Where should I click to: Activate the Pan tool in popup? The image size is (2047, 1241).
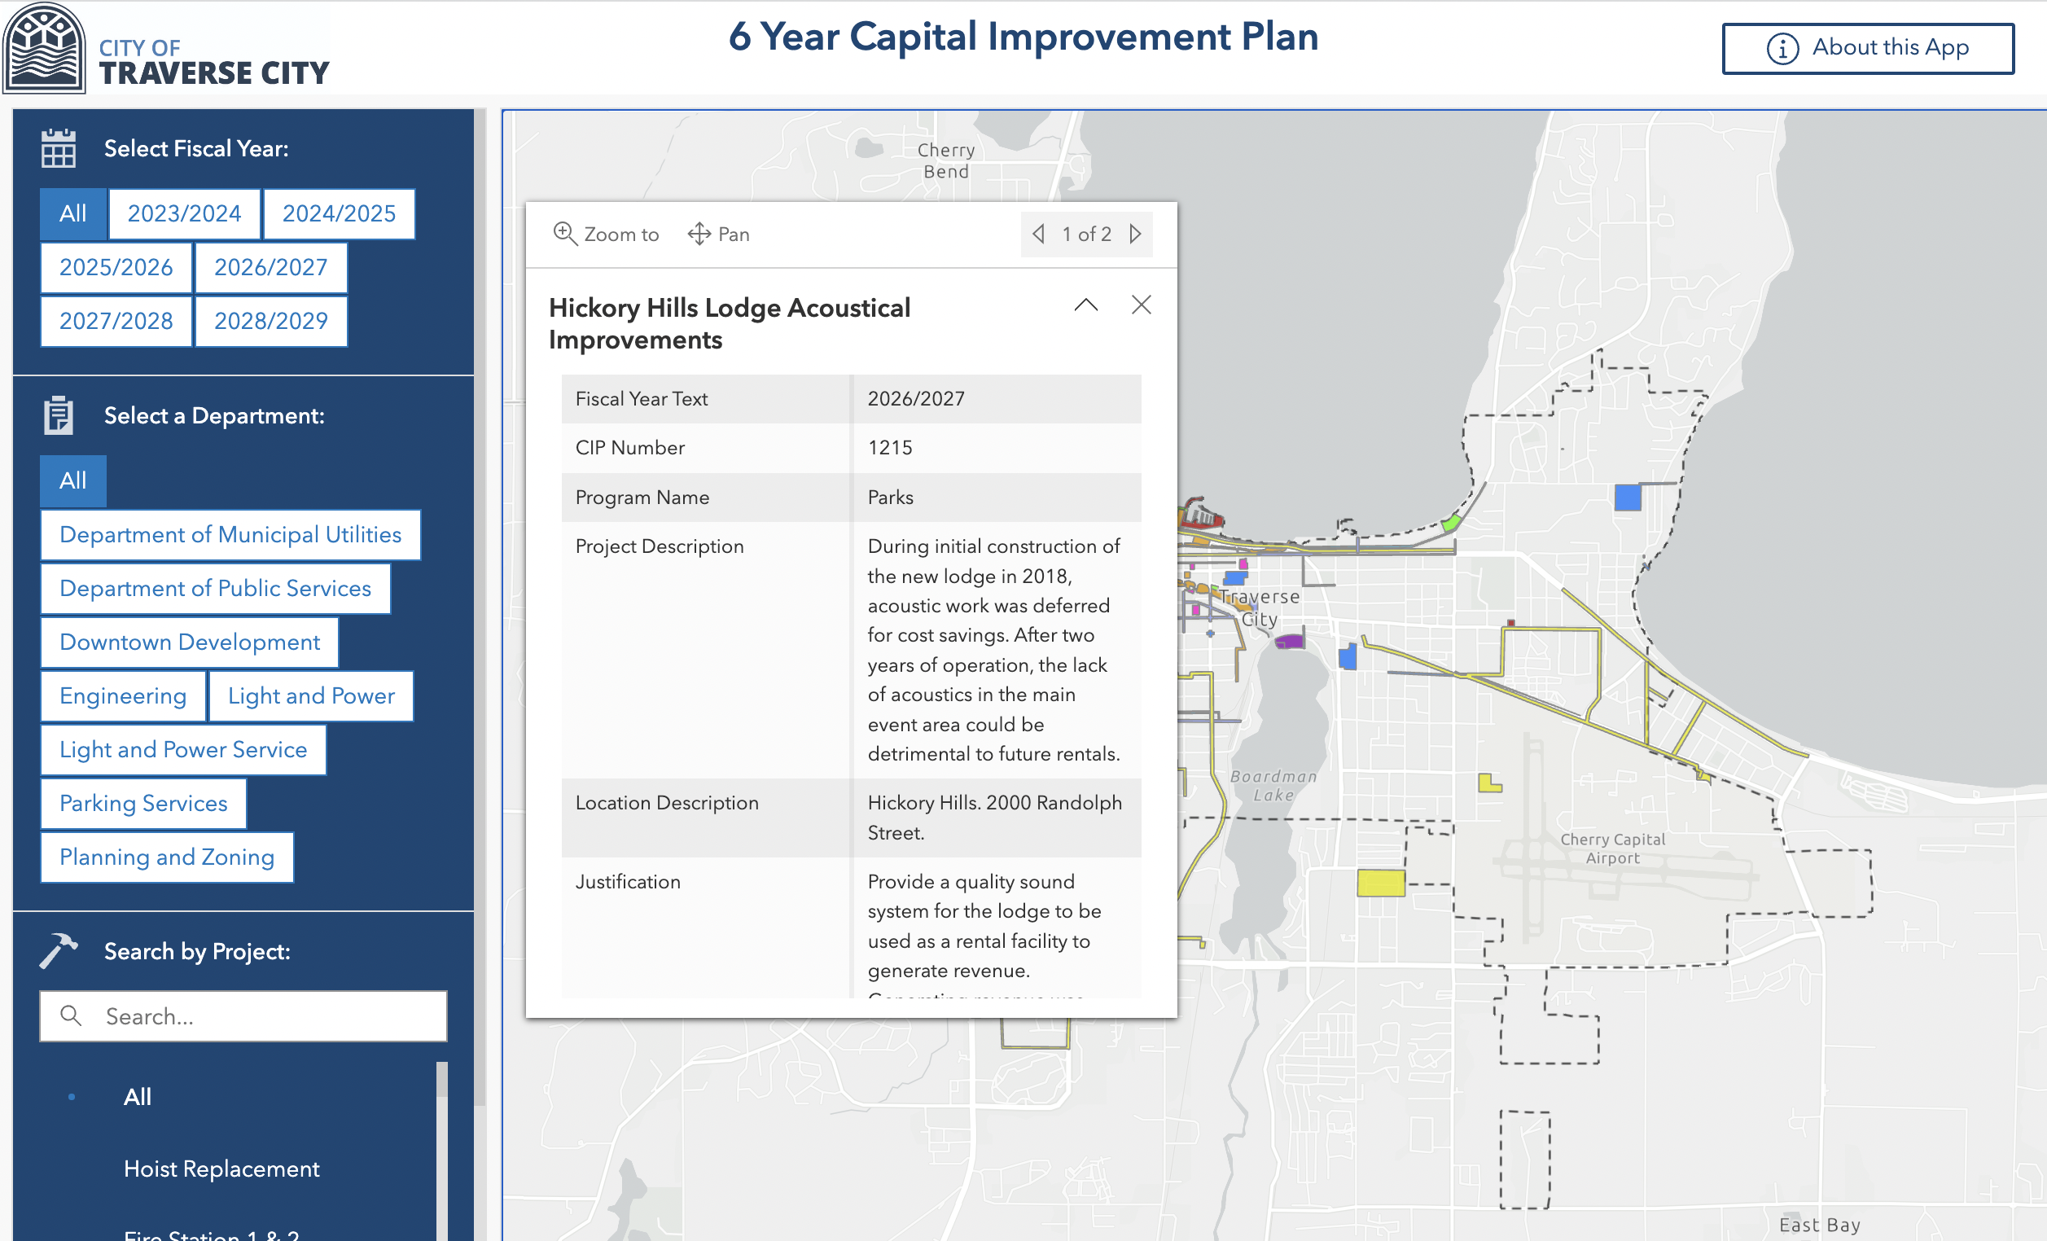718,235
